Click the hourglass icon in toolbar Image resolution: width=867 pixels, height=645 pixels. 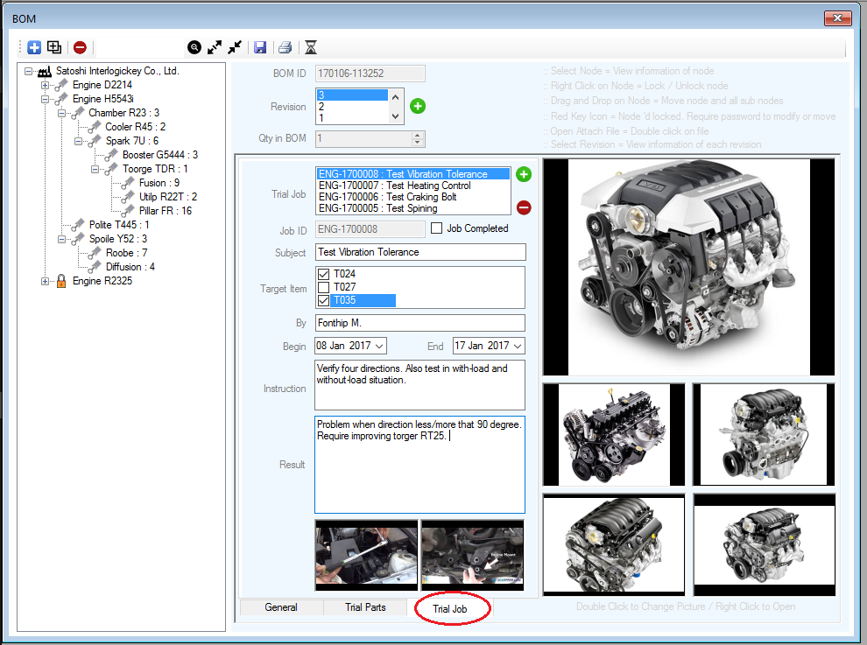(x=310, y=48)
